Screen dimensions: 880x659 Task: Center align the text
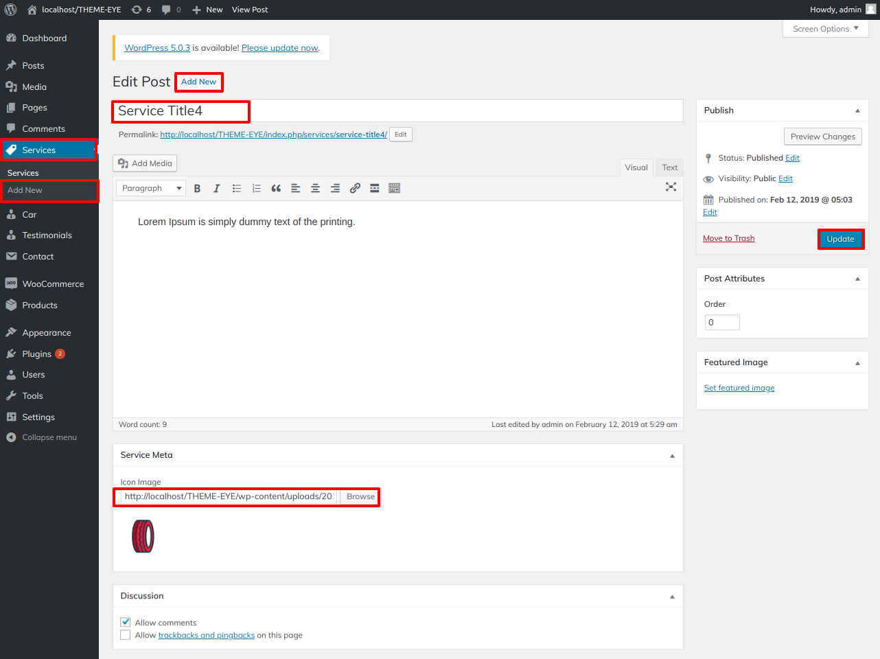pyautogui.click(x=315, y=188)
